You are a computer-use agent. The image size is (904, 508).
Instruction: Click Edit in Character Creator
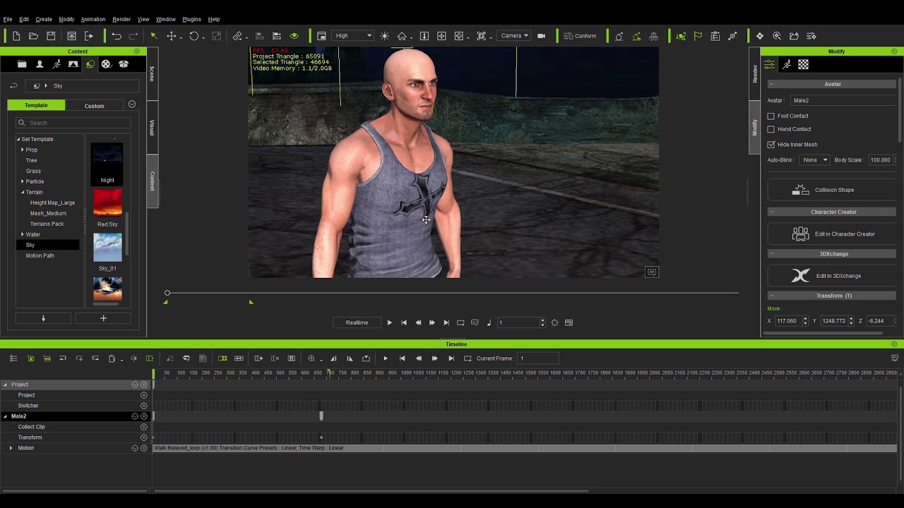click(x=832, y=234)
